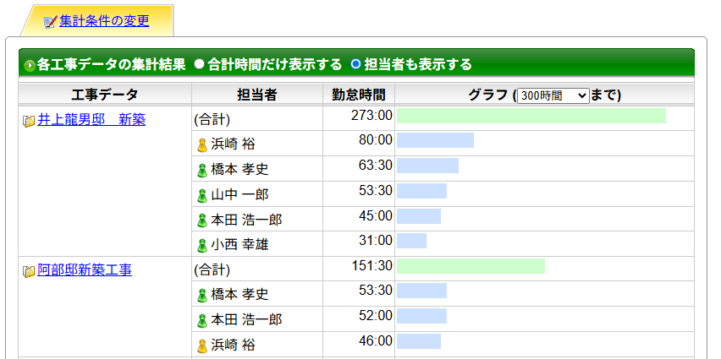Click the user icon for 橋本 孝史 with 63:30
The width and height of the screenshot is (721, 359).
point(202,170)
